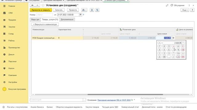Open Оборотно-сальдовая ведомость favorite link
The image size is (197, 110).
(69, 107)
